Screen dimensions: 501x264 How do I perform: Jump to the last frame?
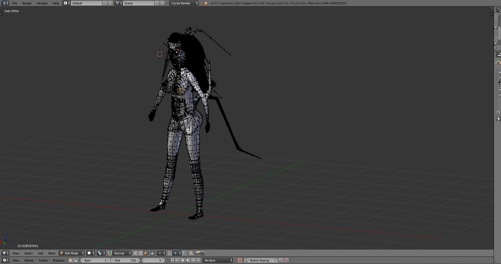coord(199,260)
